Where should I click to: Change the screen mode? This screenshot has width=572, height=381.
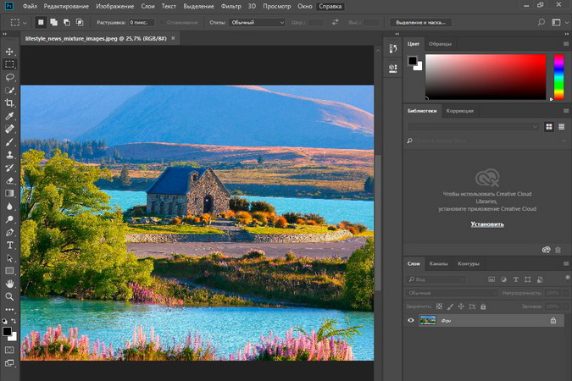click(9, 363)
